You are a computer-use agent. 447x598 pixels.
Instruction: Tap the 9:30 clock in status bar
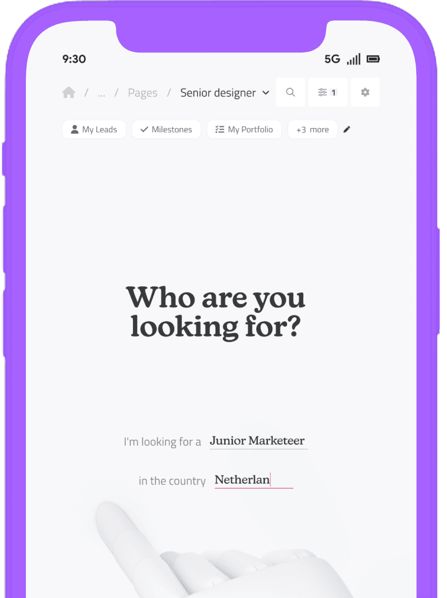pos(74,59)
